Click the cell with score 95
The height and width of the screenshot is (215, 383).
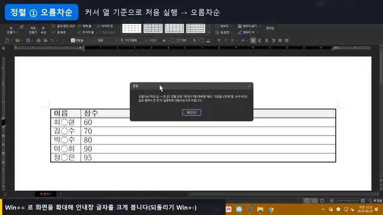[208, 158]
